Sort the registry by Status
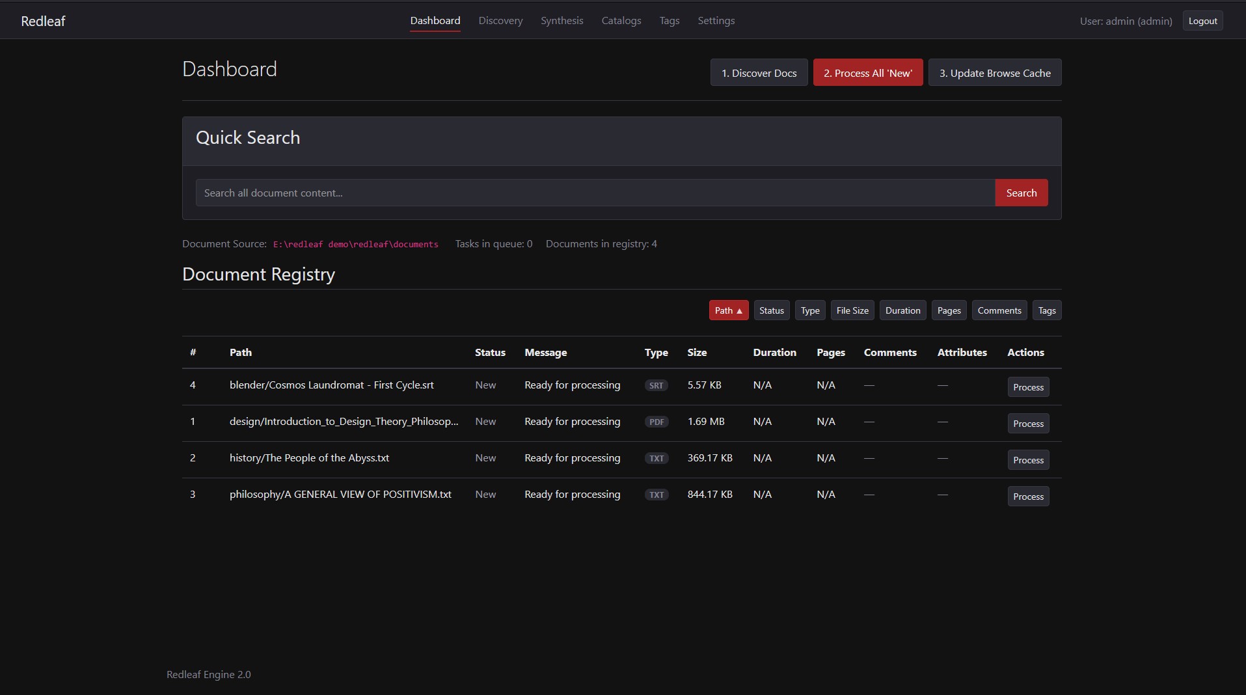The image size is (1246, 695). [x=771, y=311]
